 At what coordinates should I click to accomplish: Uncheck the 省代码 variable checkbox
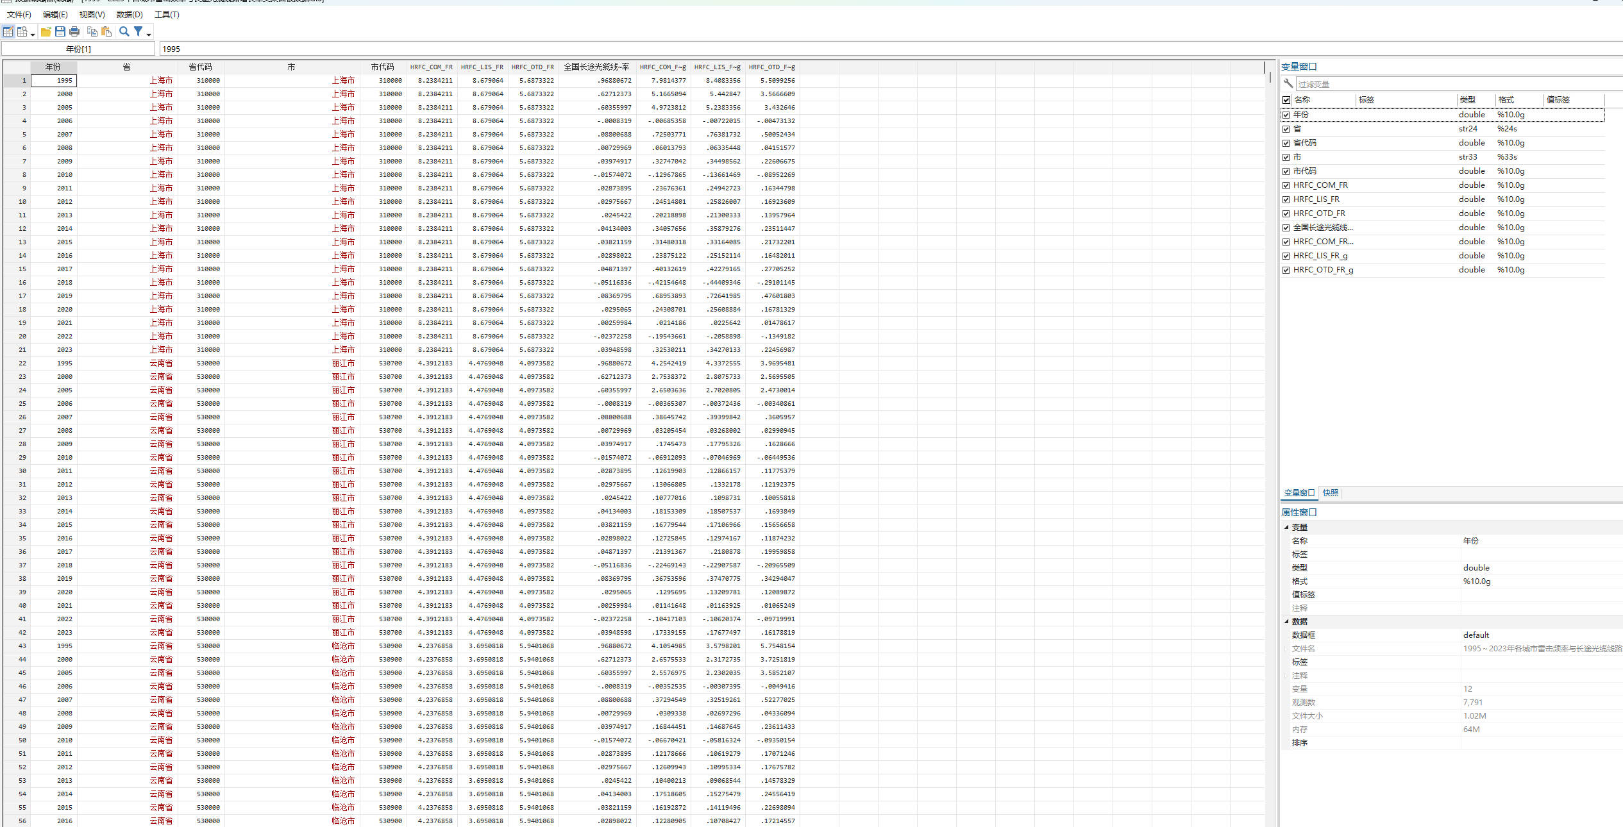click(x=1286, y=143)
